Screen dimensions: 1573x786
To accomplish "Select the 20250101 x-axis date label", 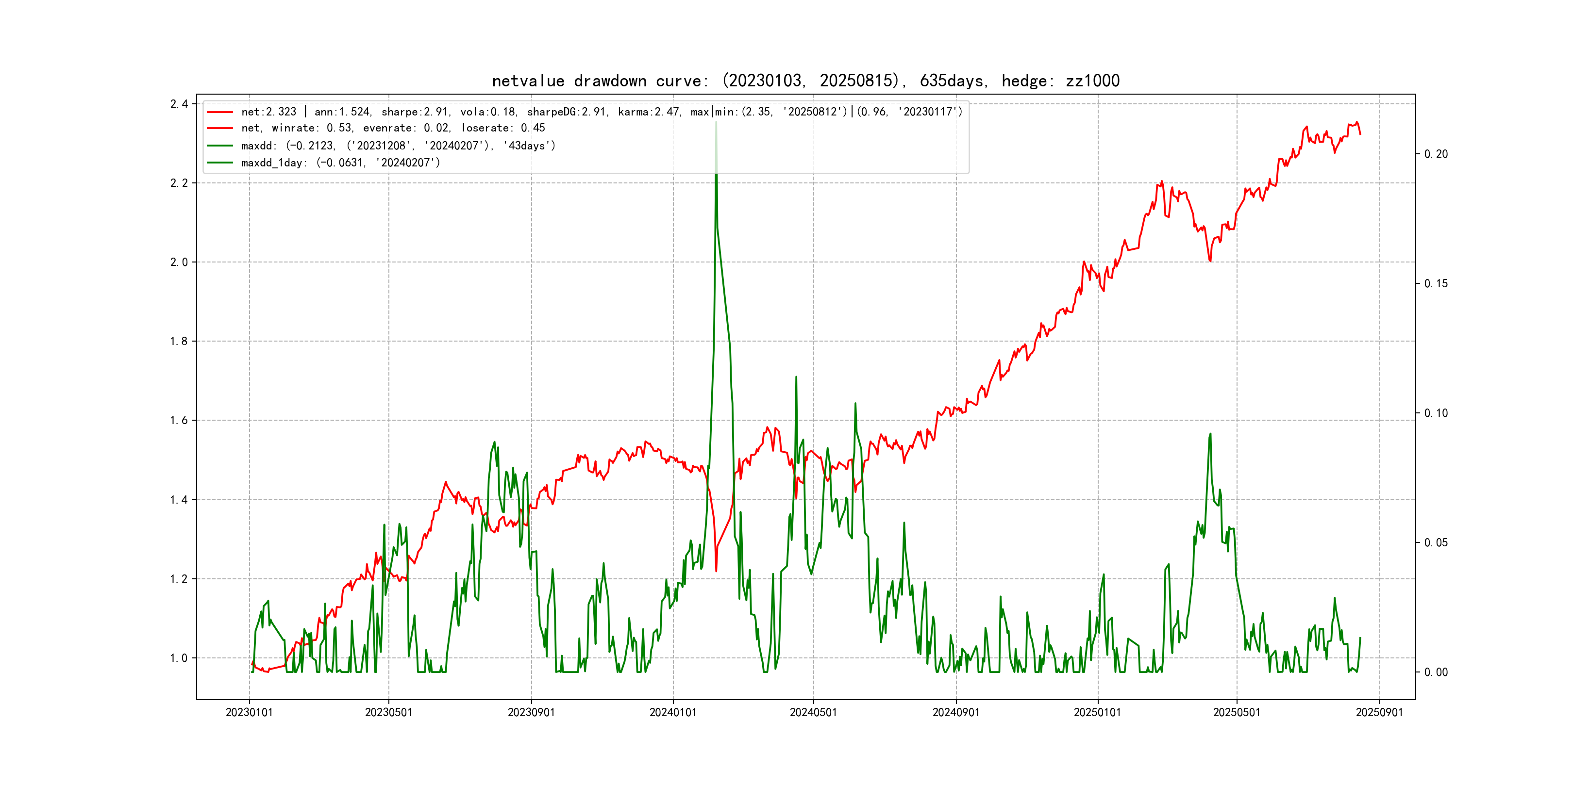I will 1097,712.
